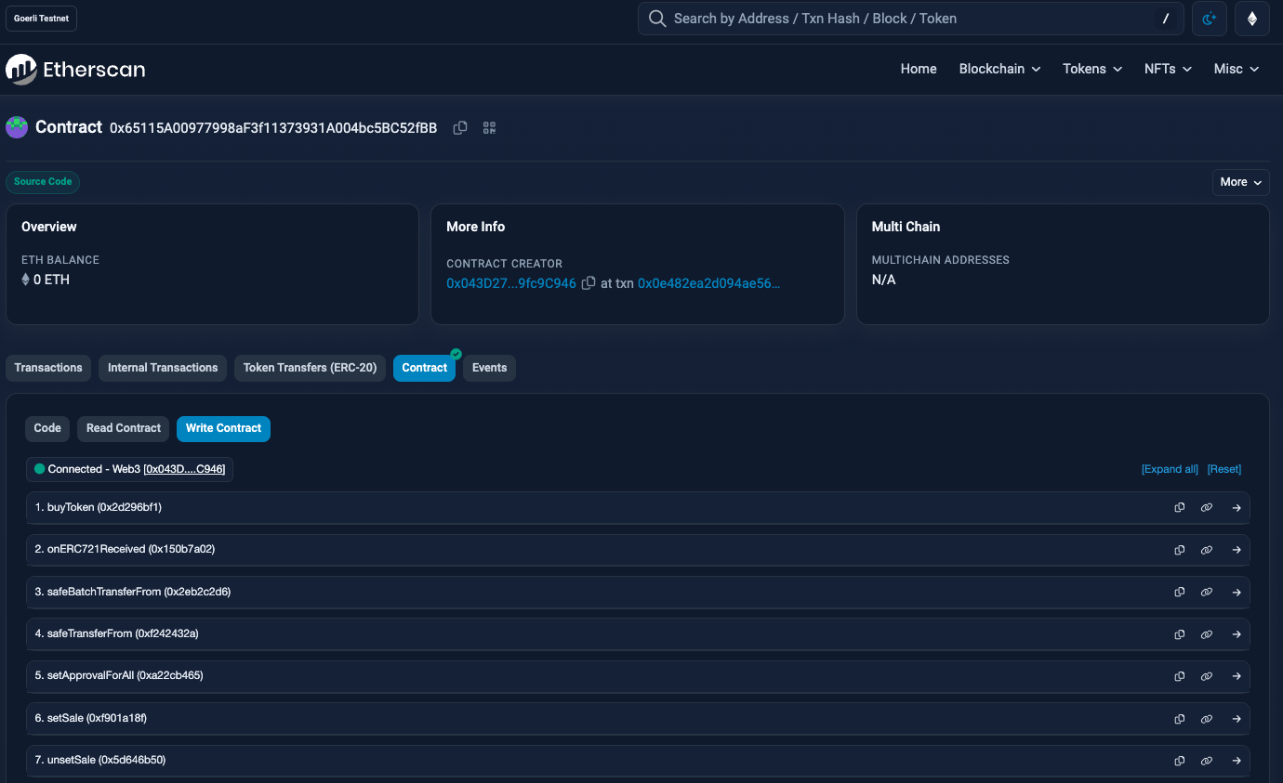Open the contract creation transaction hash
The image size is (1283, 783).
click(709, 283)
